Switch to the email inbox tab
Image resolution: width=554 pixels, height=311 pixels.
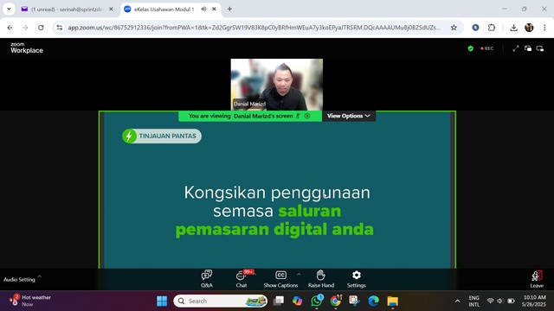pos(67,10)
